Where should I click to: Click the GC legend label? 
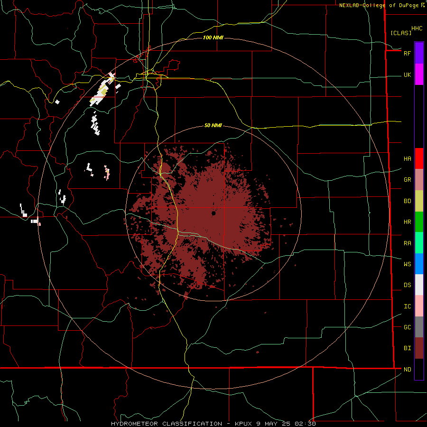point(407,327)
